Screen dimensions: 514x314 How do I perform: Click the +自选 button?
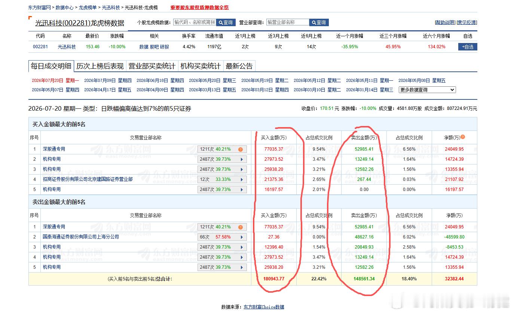[x=468, y=47]
